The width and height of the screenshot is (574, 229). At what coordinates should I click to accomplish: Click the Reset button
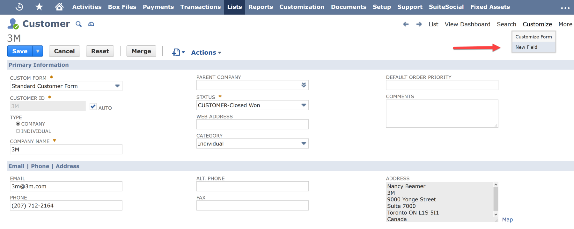[100, 51]
